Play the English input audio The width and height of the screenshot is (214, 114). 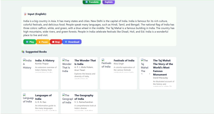(30, 42)
